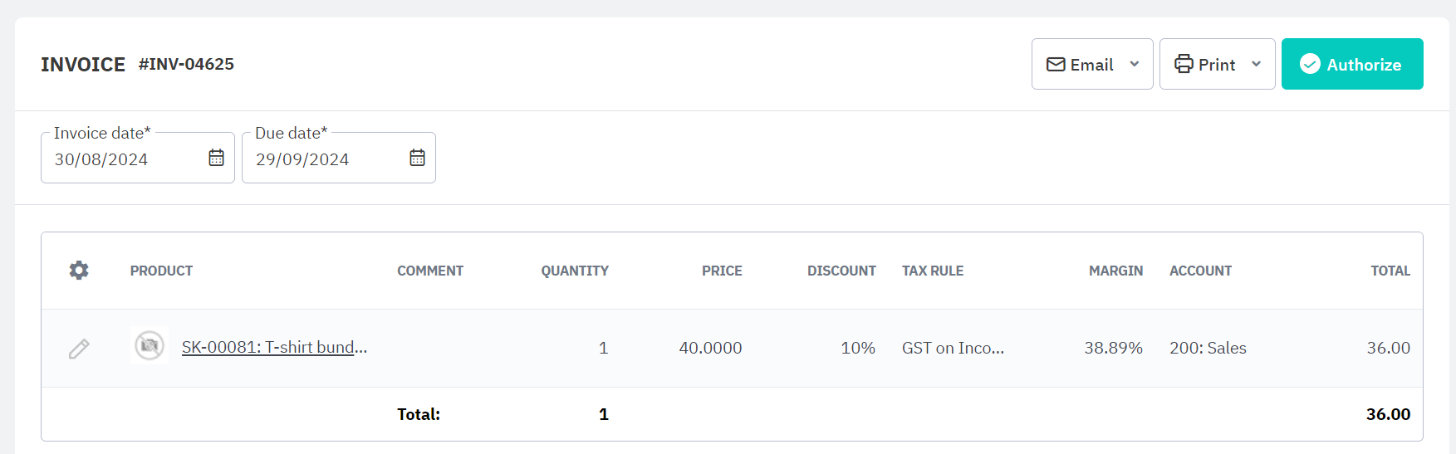The image size is (1456, 454).
Task: Select the price value 40.0000
Action: 710,348
